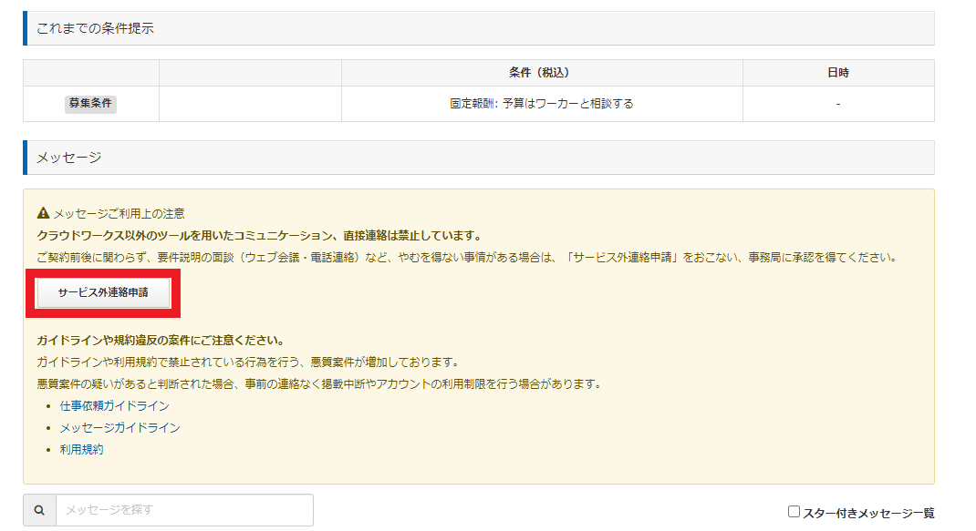This screenshot has height=531, width=976.
Task: Click the bold クラウドワークス以外のツール warning text
Action: click(x=258, y=235)
